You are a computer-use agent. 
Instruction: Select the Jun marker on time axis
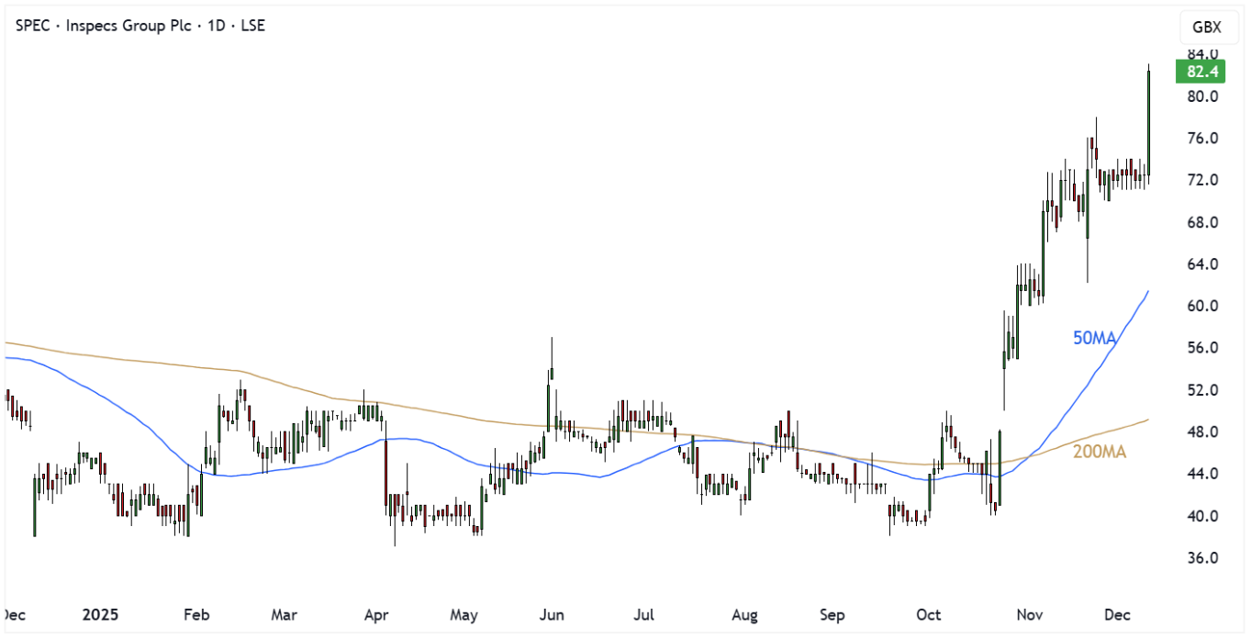pyautogui.click(x=553, y=614)
